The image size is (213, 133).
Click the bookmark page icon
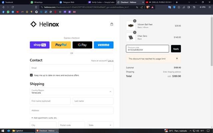(x=36, y=7)
